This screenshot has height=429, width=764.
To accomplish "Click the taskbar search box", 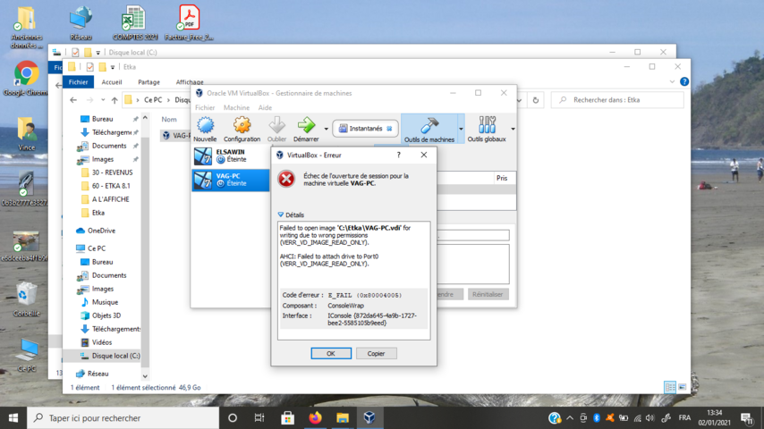I will tap(123, 417).
